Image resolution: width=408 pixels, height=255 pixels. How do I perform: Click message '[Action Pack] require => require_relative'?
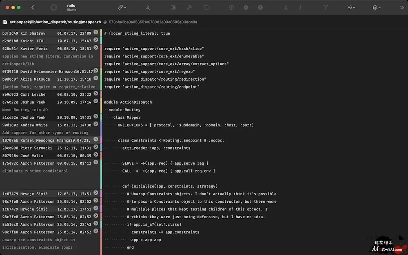tap(49, 87)
